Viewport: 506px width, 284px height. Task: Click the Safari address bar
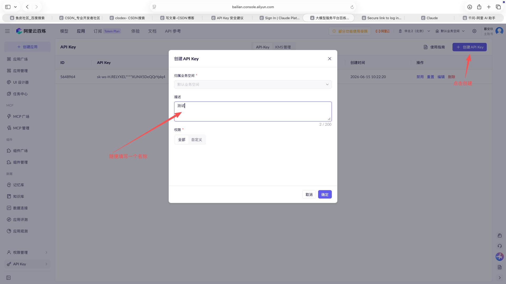pyautogui.click(x=253, y=7)
